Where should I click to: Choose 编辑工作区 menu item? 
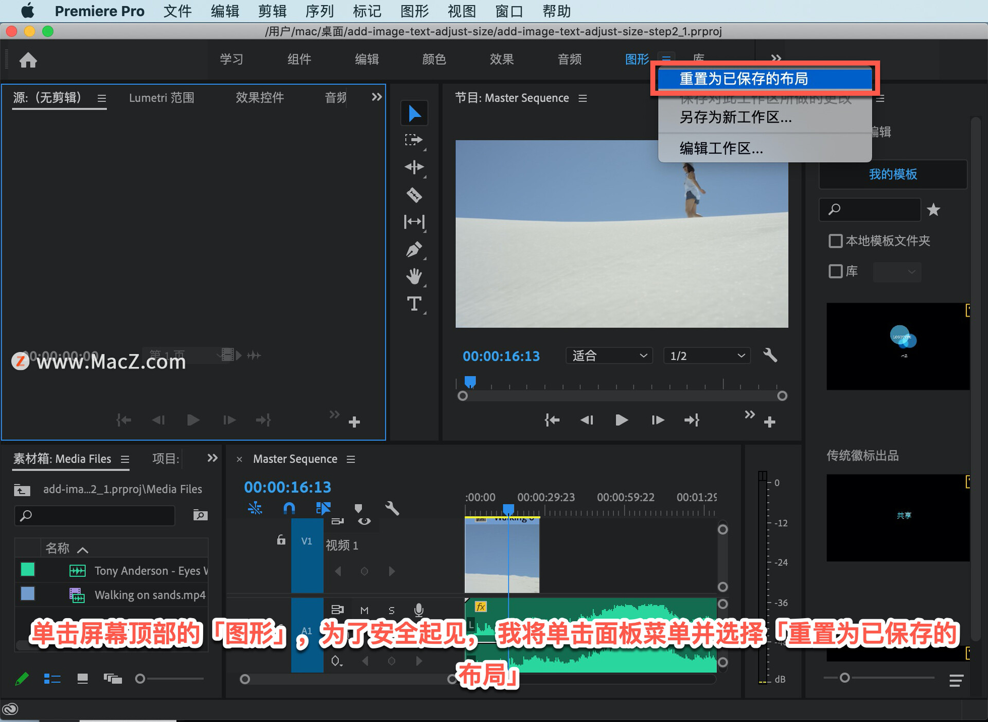tap(765, 148)
